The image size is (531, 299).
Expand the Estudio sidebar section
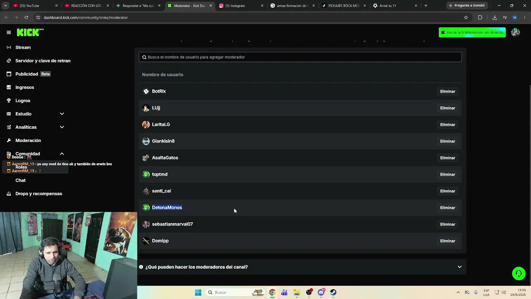(62, 114)
